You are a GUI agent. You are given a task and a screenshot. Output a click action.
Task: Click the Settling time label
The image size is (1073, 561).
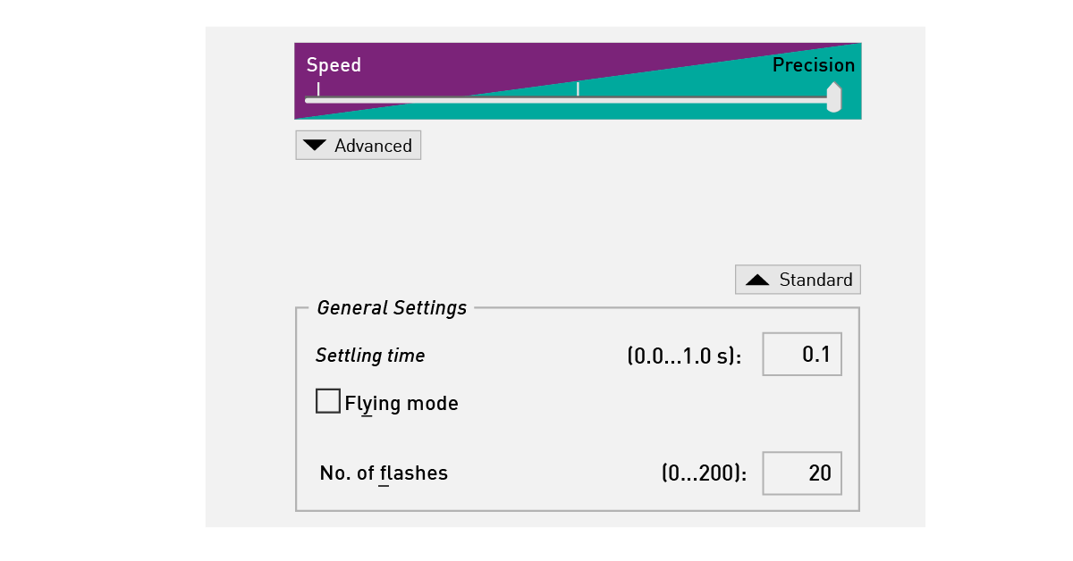pyautogui.click(x=370, y=356)
